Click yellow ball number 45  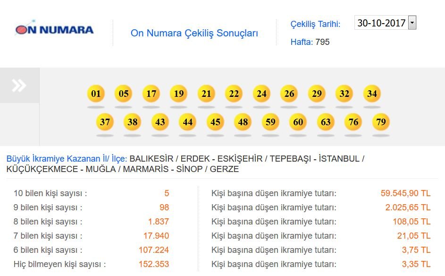[x=215, y=122]
